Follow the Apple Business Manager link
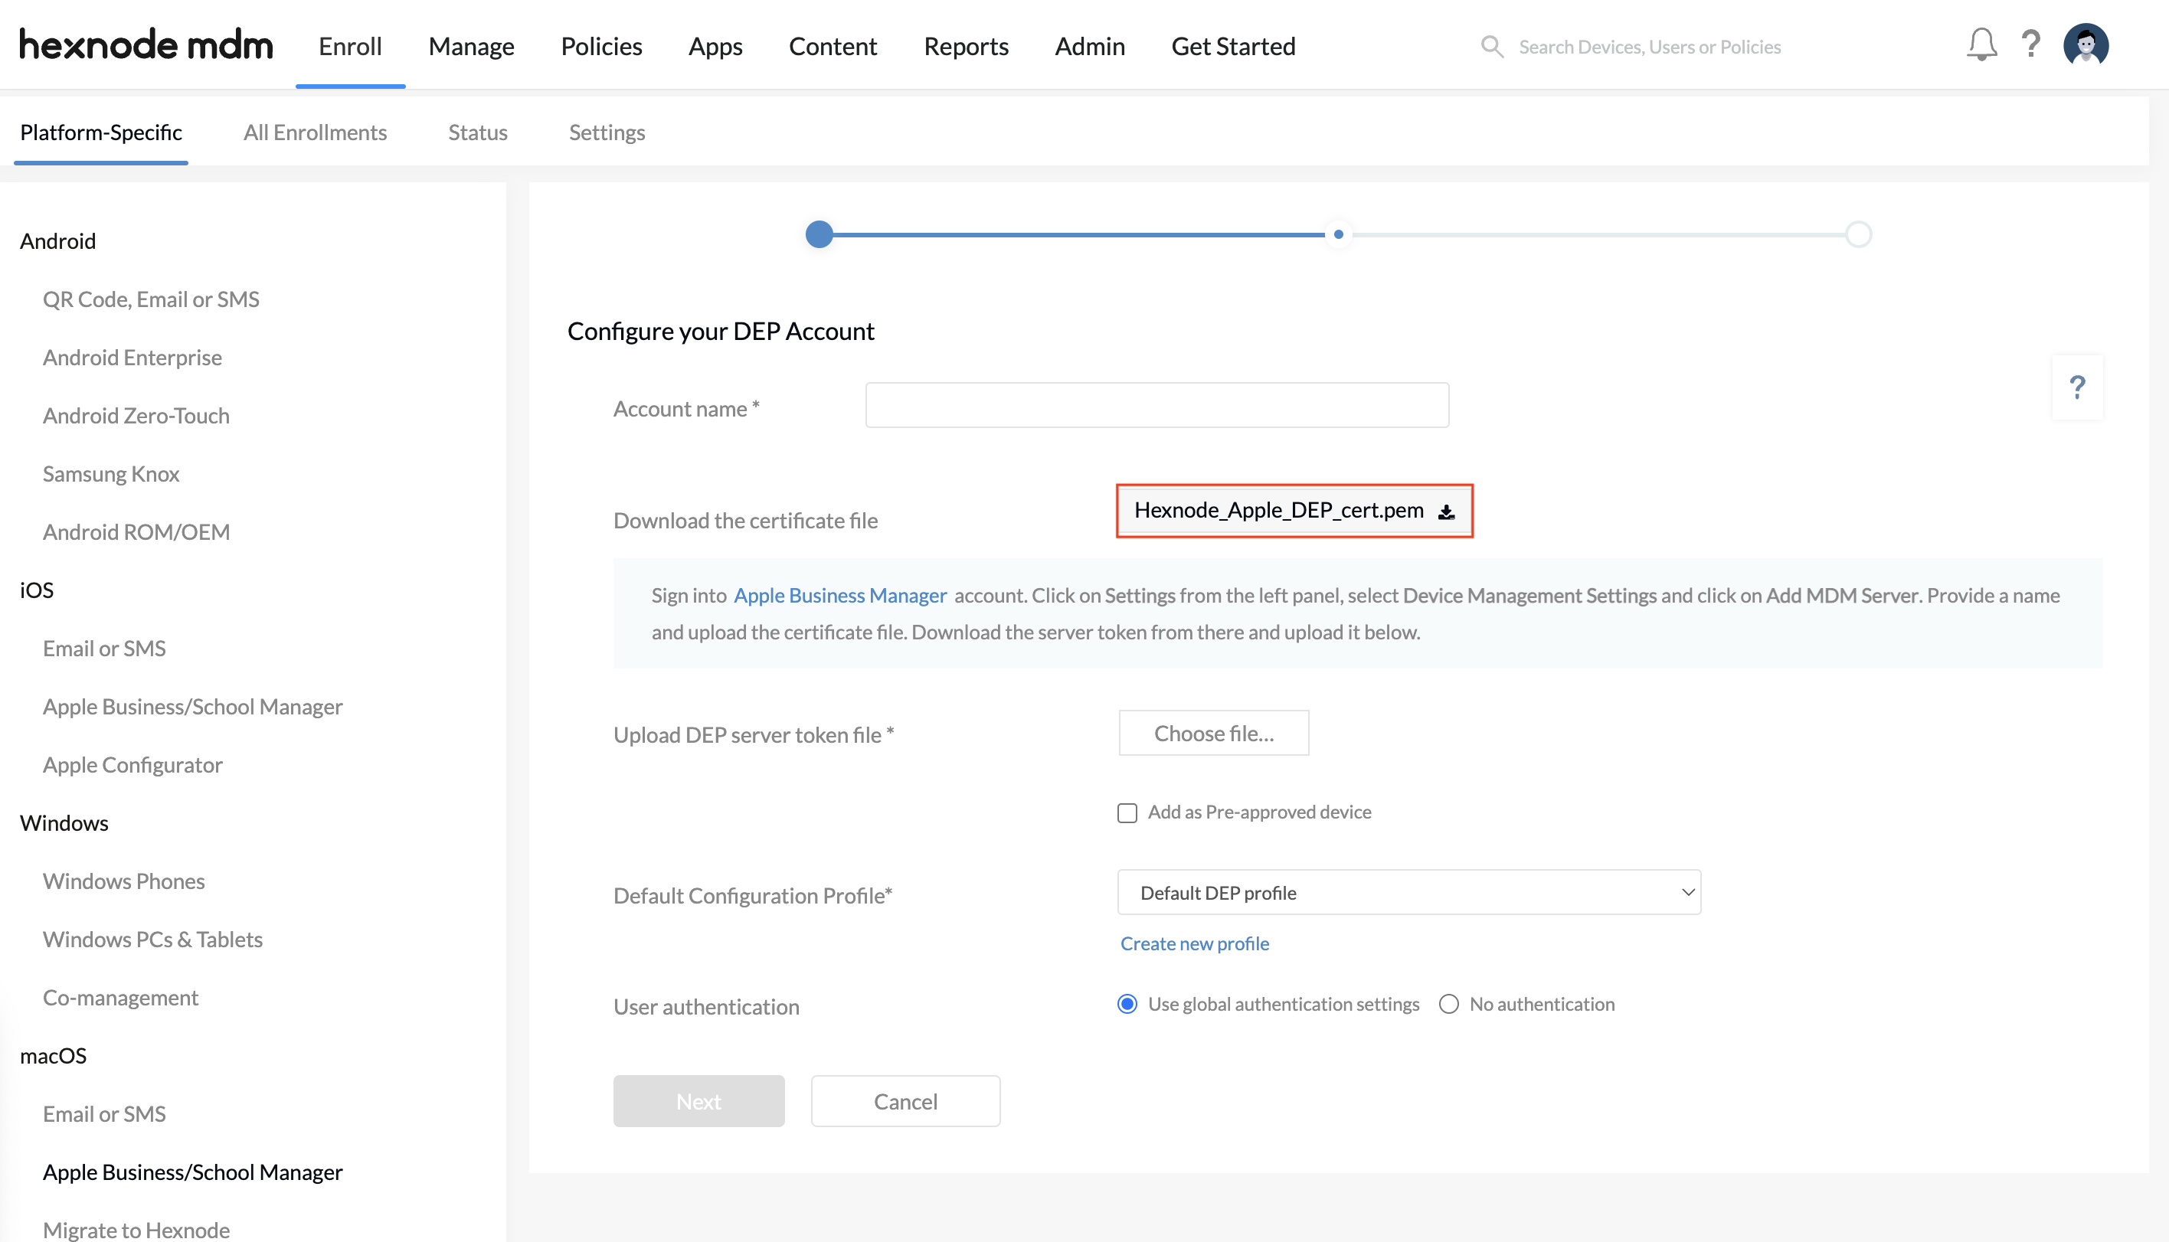Viewport: 2169px width, 1242px height. [x=839, y=596]
